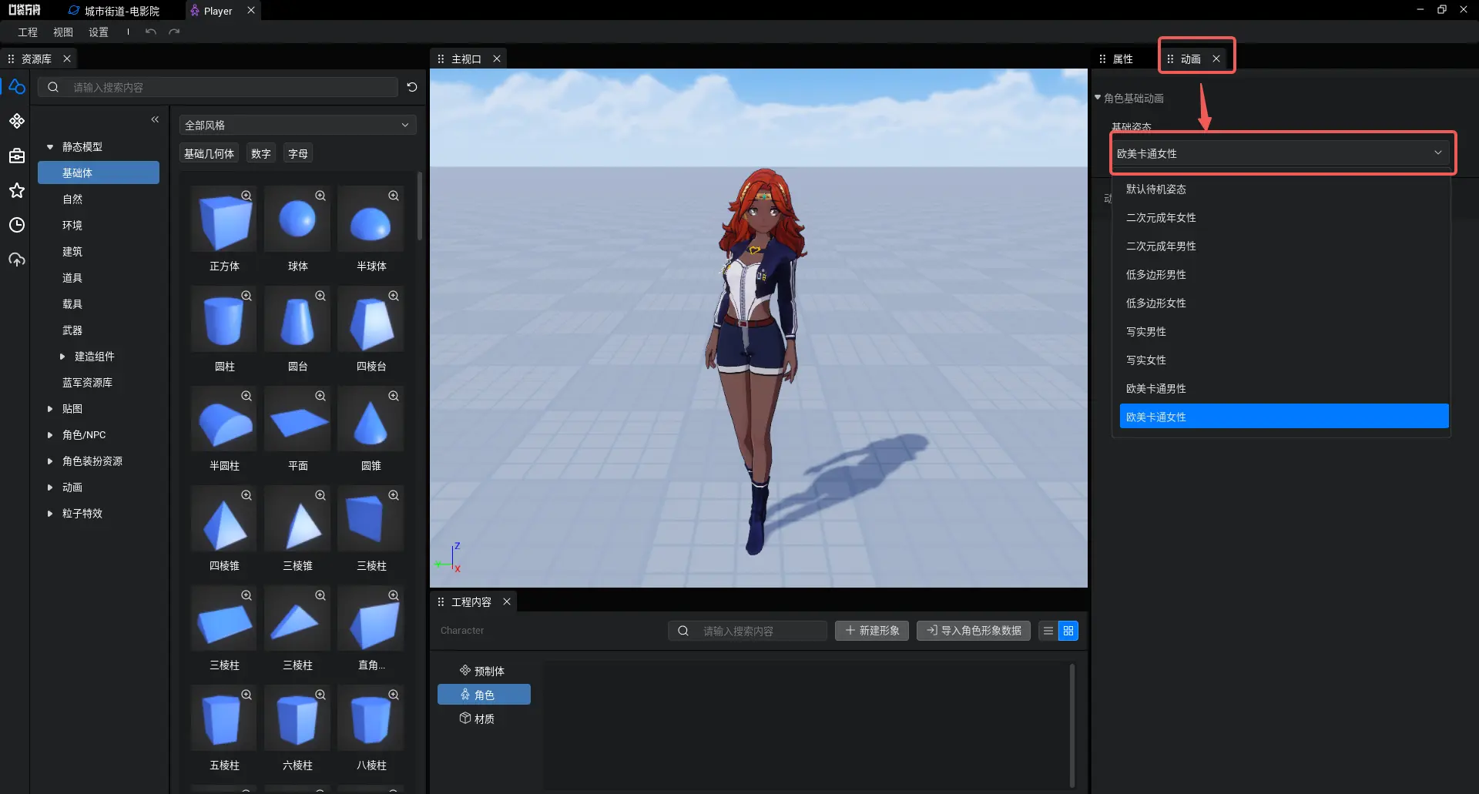Select the 半圆柱 primitive thumbnail
Image resolution: width=1479 pixels, height=794 pixels.
[x=224, y=420]
